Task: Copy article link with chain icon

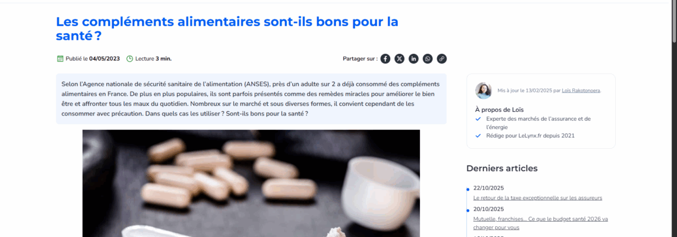Action: [x=441, y=59]
